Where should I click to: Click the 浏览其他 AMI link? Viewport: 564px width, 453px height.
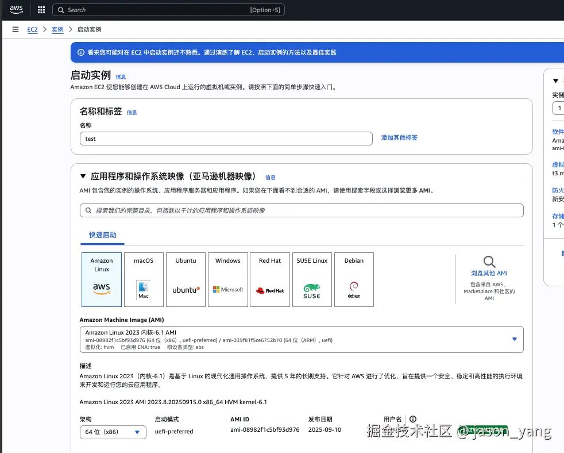[x=489, y=273]
